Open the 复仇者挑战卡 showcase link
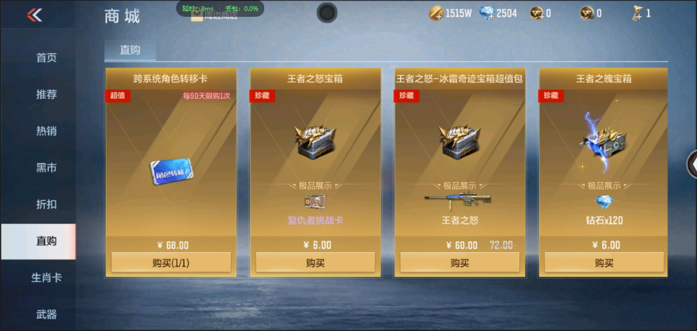 (x=315, y=220)
